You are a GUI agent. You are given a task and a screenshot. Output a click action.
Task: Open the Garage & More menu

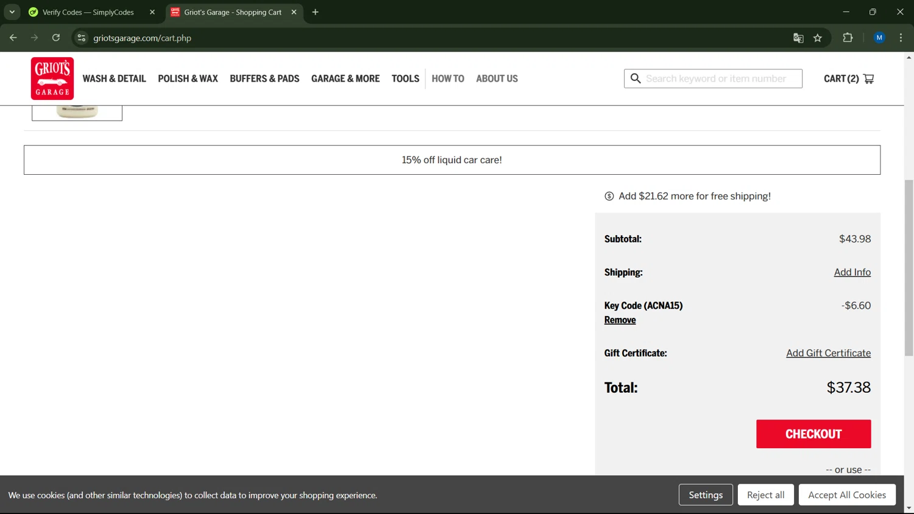click(x=345, y=79)
